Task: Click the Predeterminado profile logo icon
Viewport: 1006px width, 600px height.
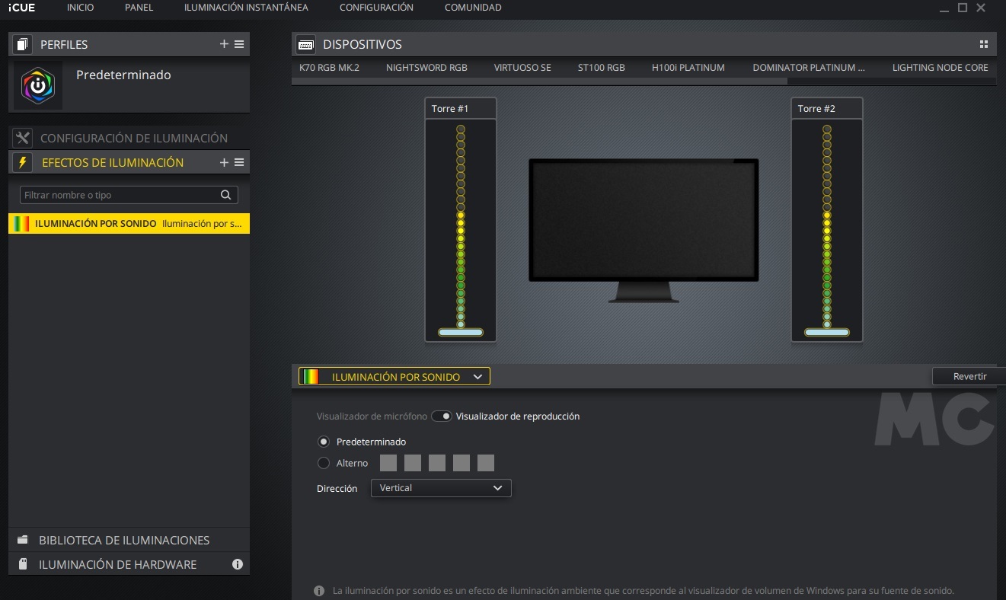Action: click(x=38, y=85)
